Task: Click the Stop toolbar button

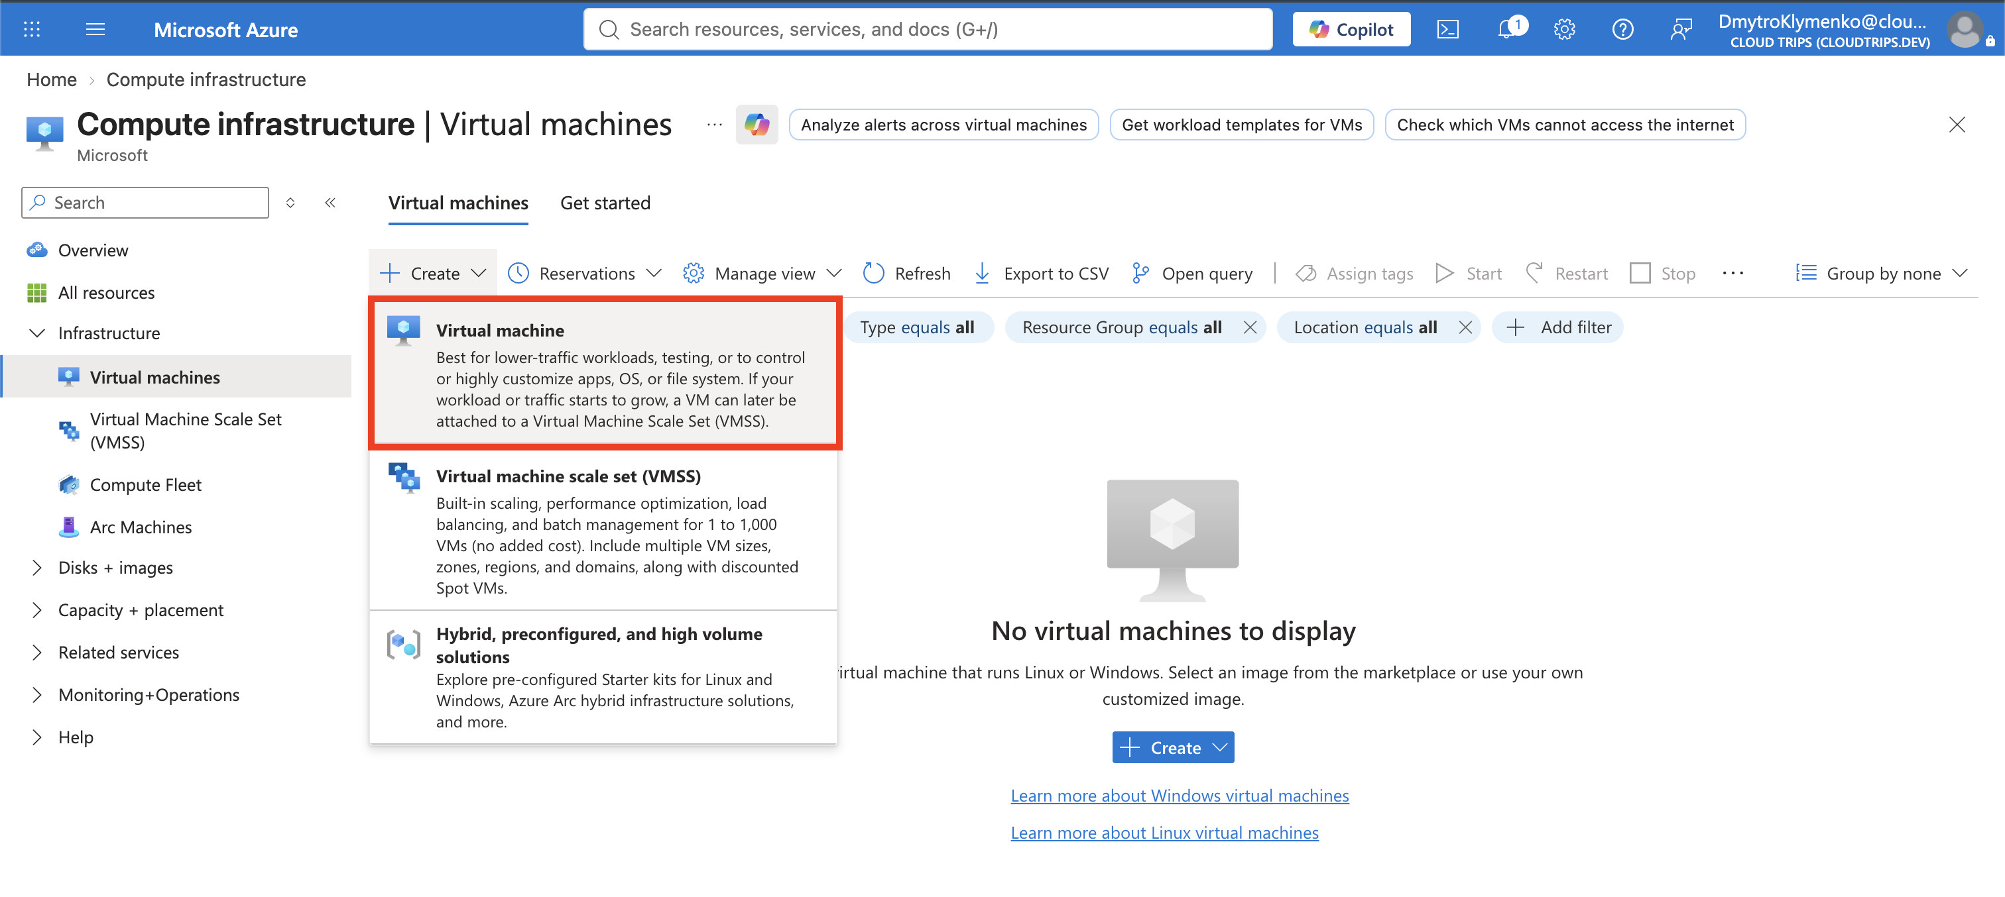Action: point(1662,274)
